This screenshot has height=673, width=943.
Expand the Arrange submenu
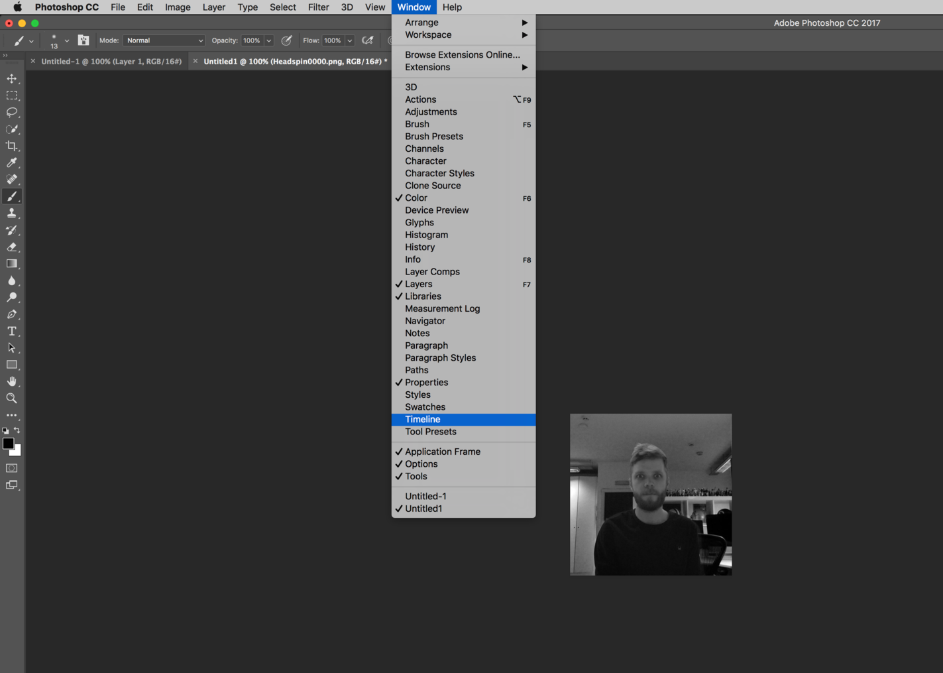click(463, 23)
